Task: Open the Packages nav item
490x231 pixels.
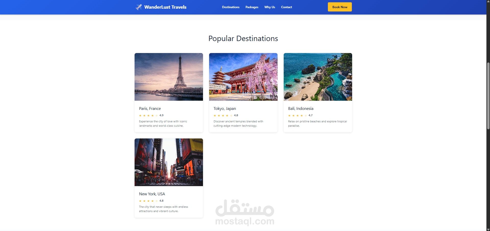Action: click(252, 7)
